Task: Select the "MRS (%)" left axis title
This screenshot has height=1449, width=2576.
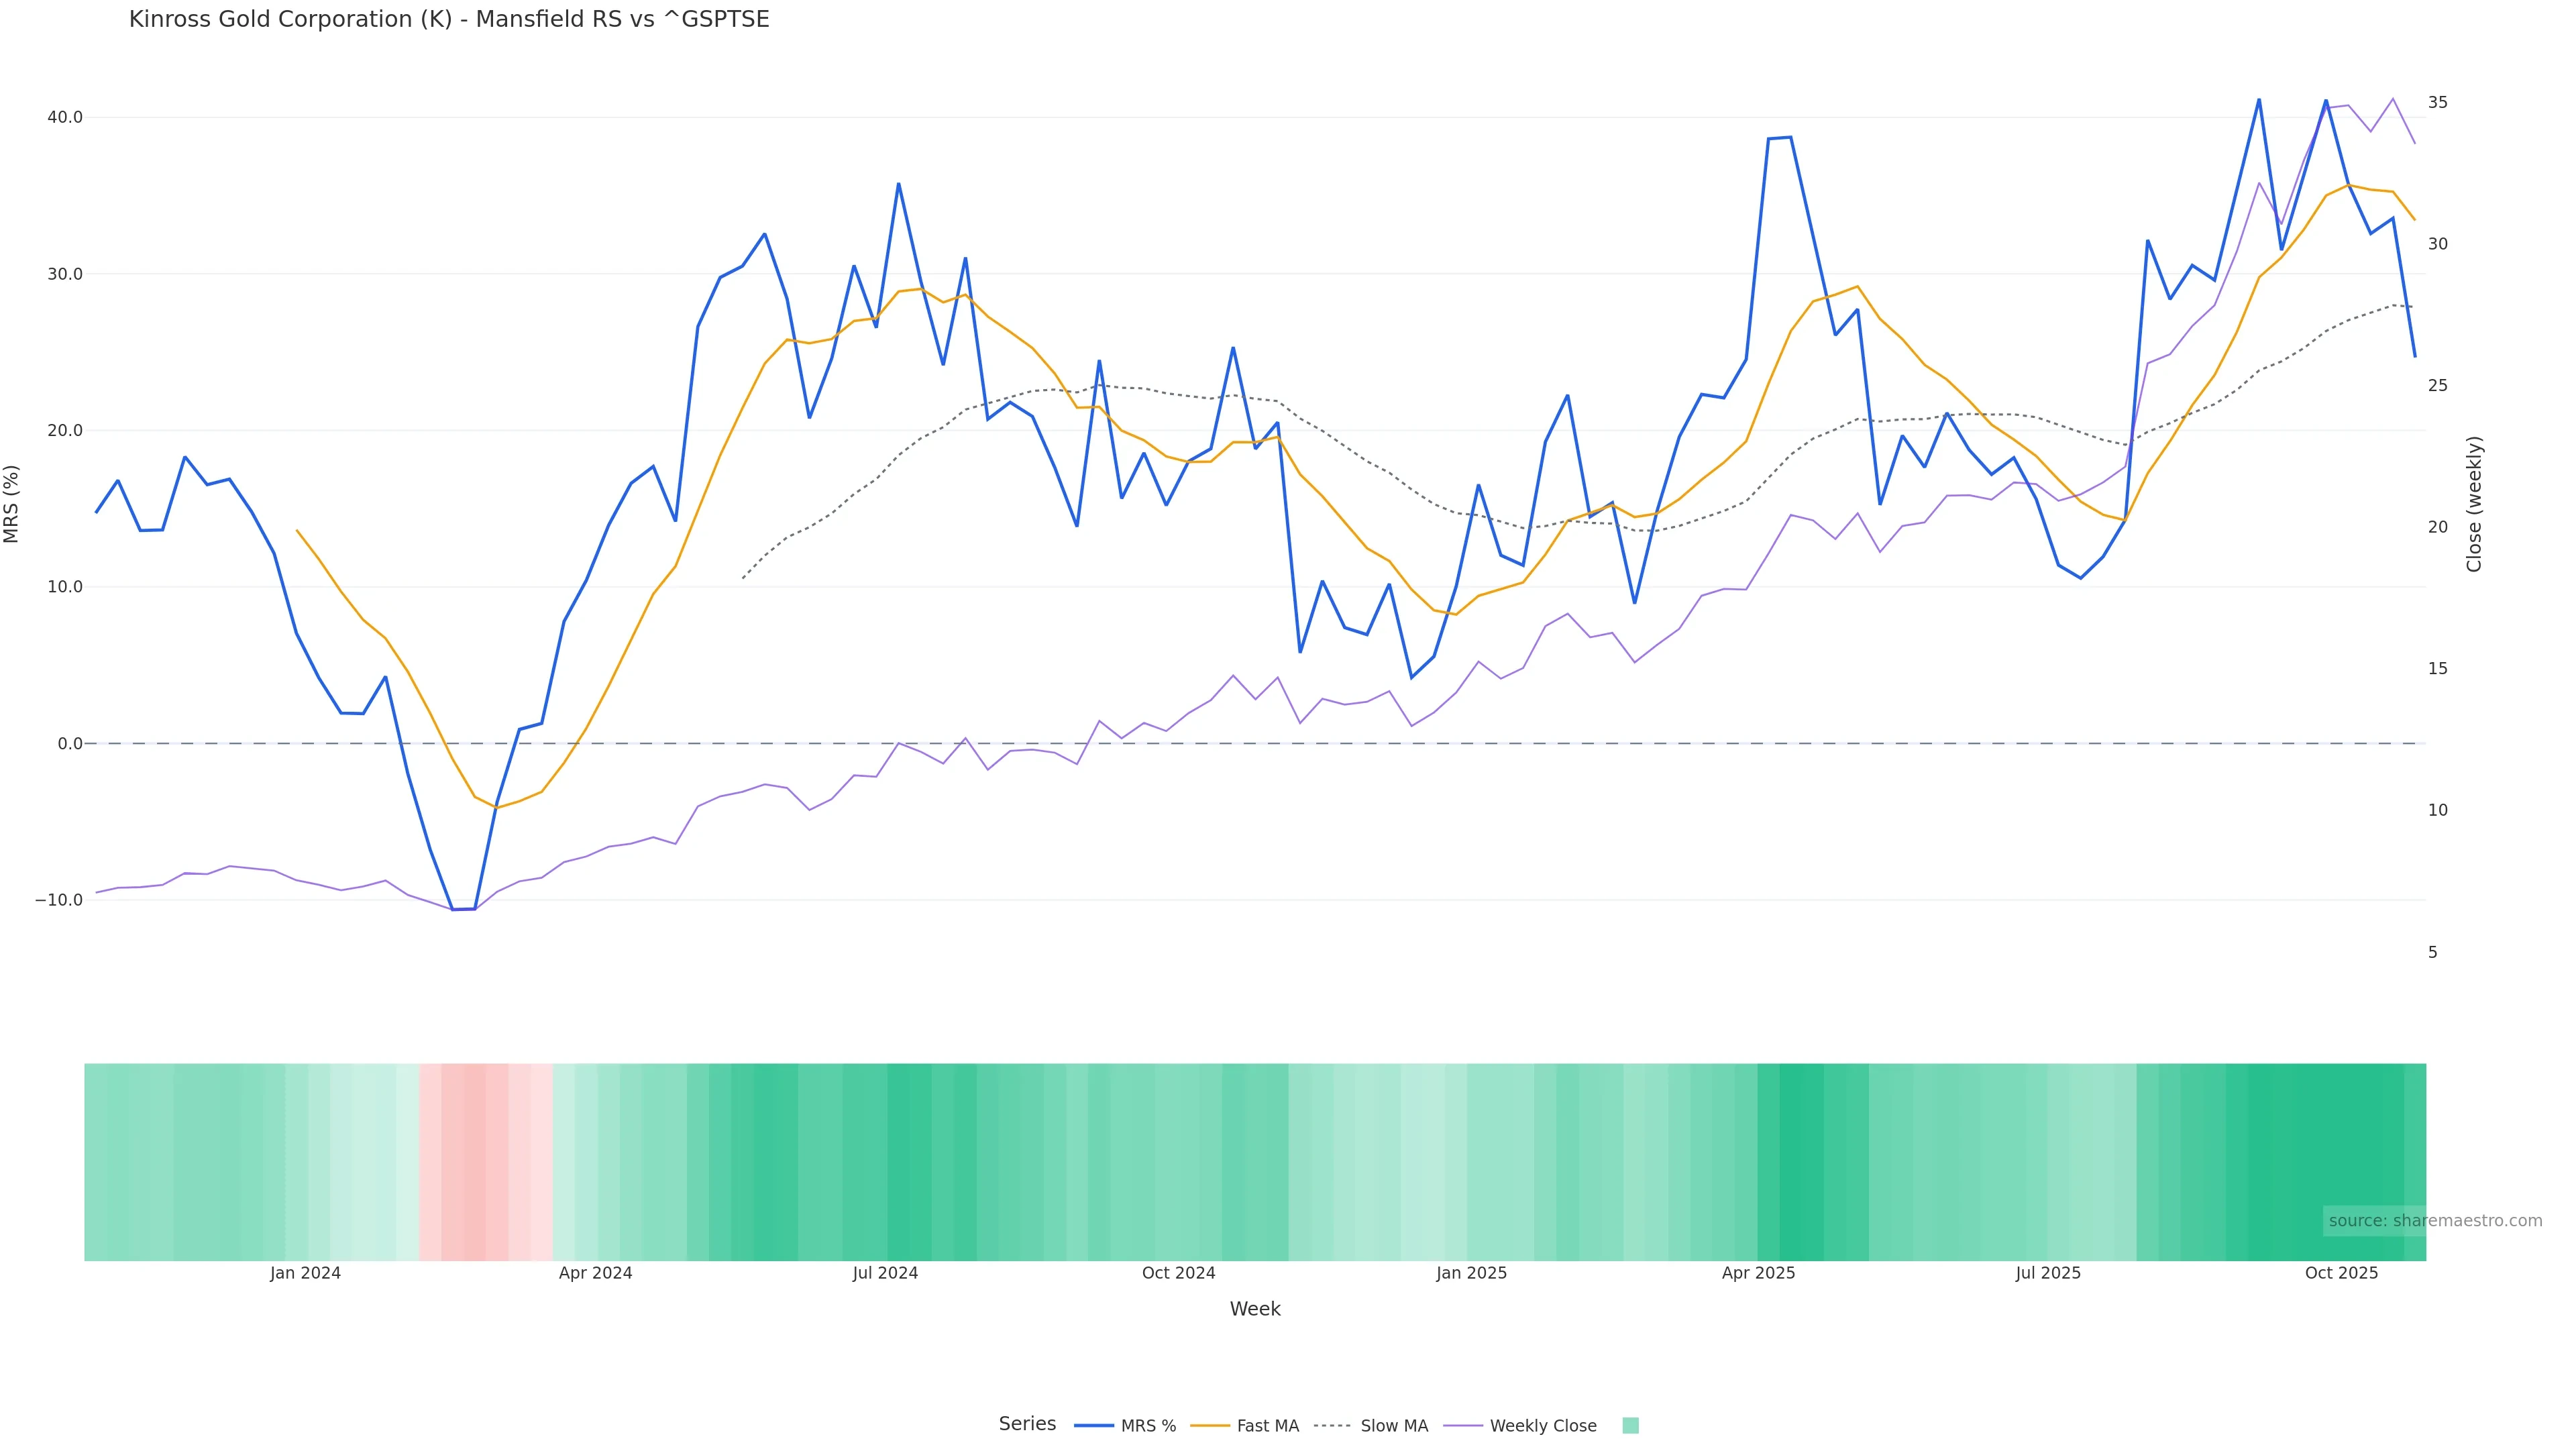Action: coord(12,504)
